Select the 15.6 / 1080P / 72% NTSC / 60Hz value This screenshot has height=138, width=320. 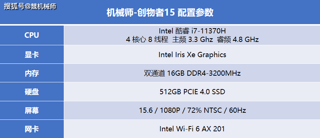tap(192, 111)
